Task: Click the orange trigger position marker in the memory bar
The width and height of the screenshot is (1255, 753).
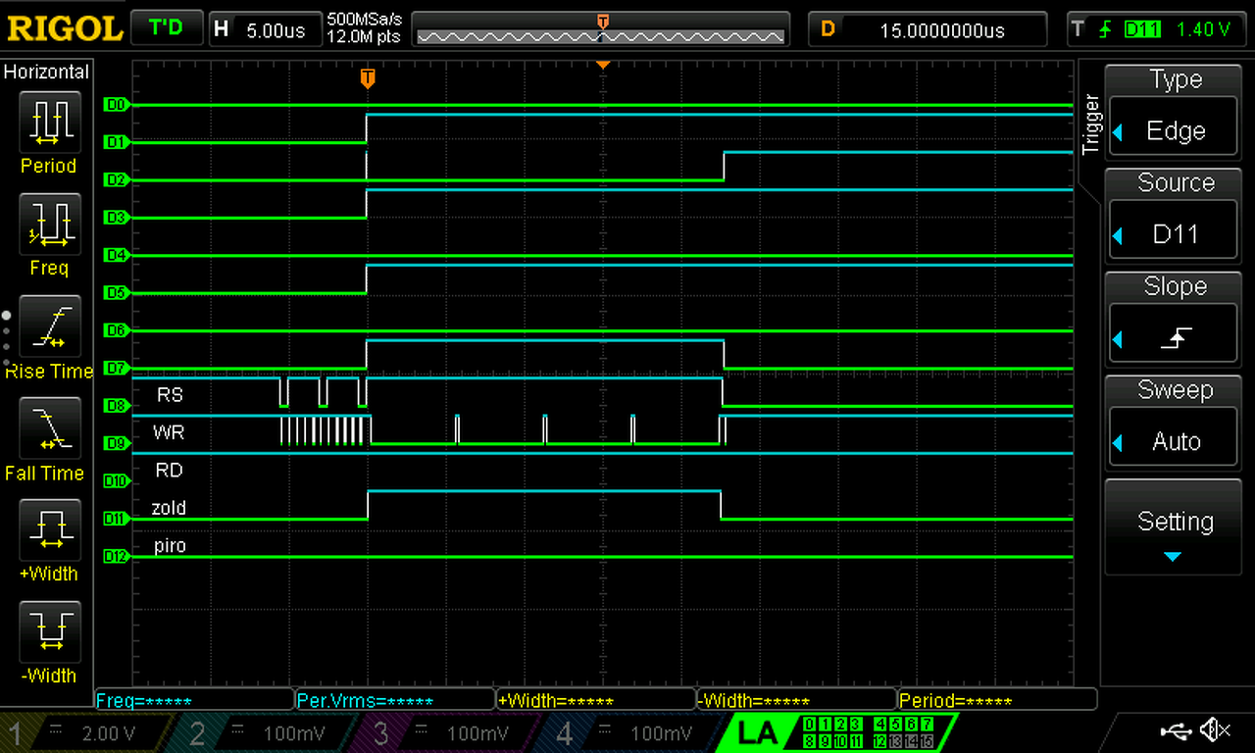Action: click(603, 21)
